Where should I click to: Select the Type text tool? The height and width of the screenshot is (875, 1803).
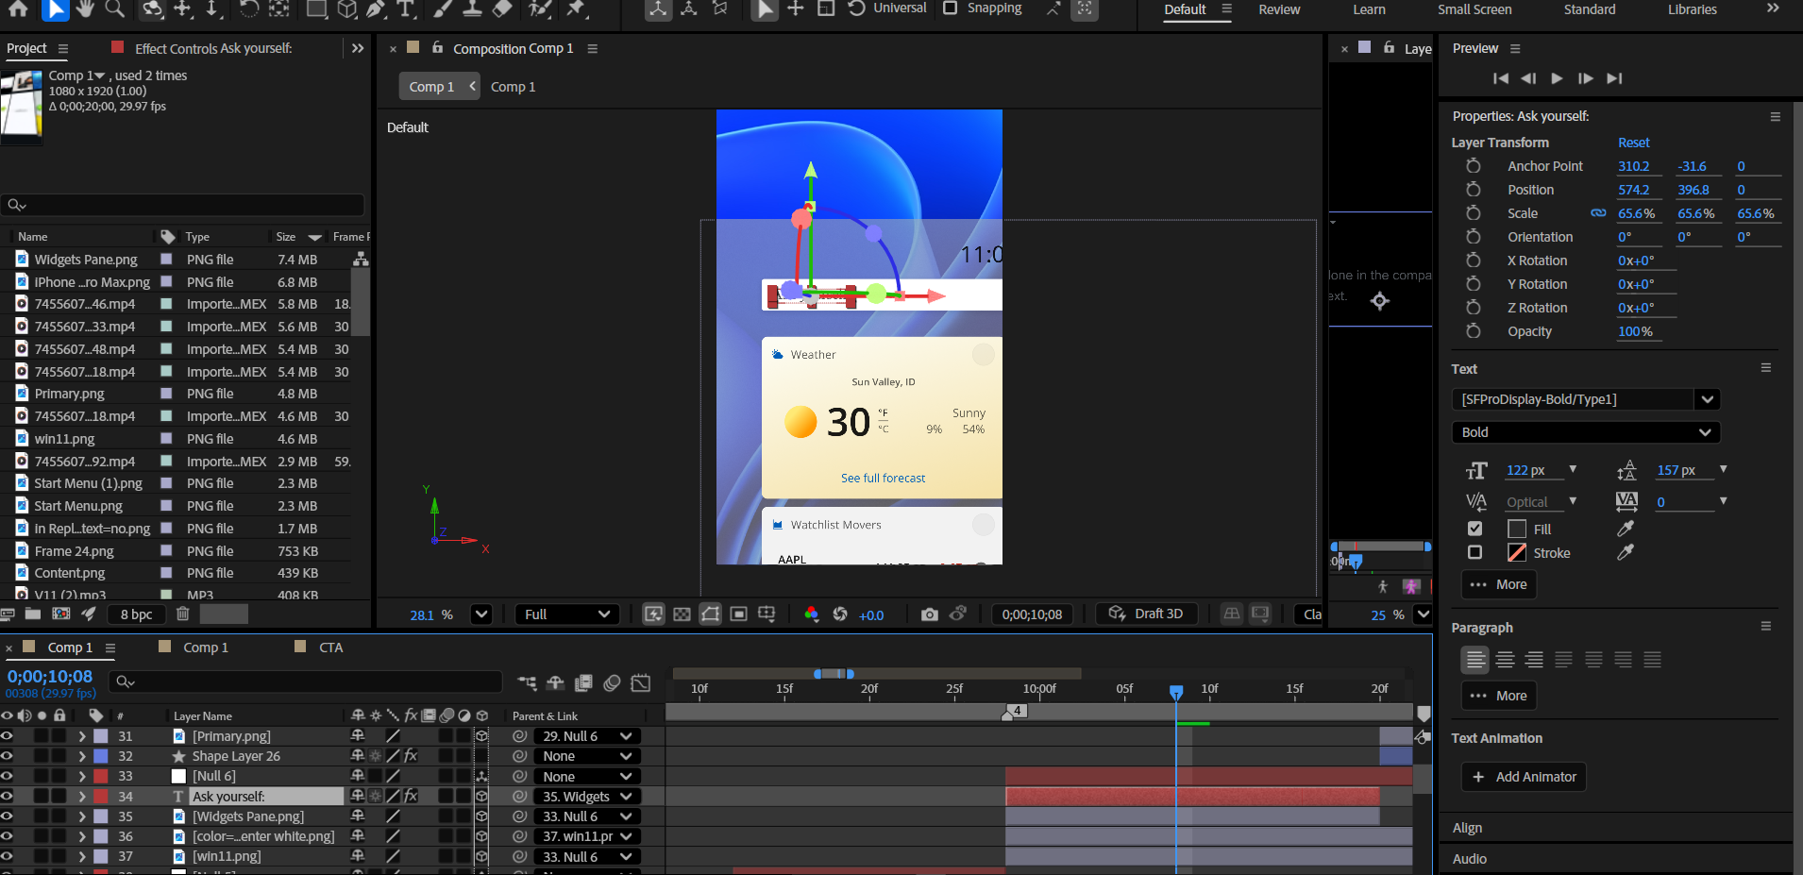406,9
